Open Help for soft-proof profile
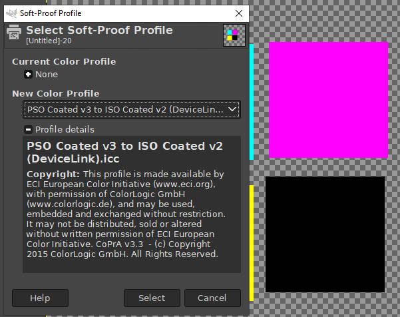This screenshot has height=317, width=400. click(x=40, y=298)
